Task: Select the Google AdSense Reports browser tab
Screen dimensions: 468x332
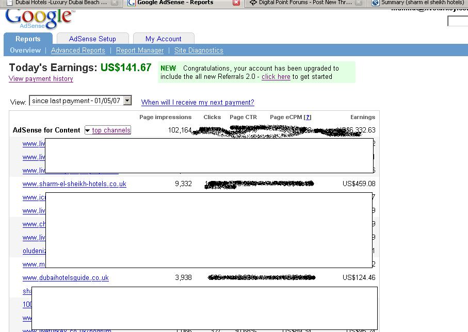Action: click(x=183, y=3)
